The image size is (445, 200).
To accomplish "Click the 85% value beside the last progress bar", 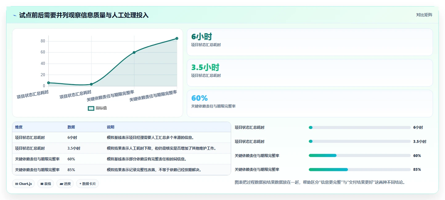I will 417,170.
